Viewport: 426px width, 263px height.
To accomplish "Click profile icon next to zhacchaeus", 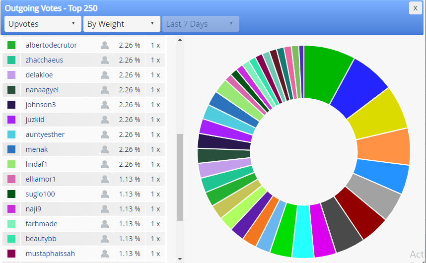I will point(105,60).
